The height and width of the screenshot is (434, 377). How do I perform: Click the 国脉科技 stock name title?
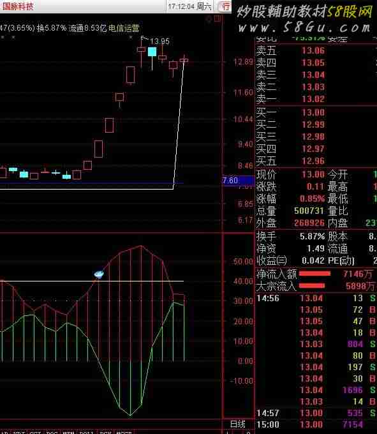(x=17, y=6)
